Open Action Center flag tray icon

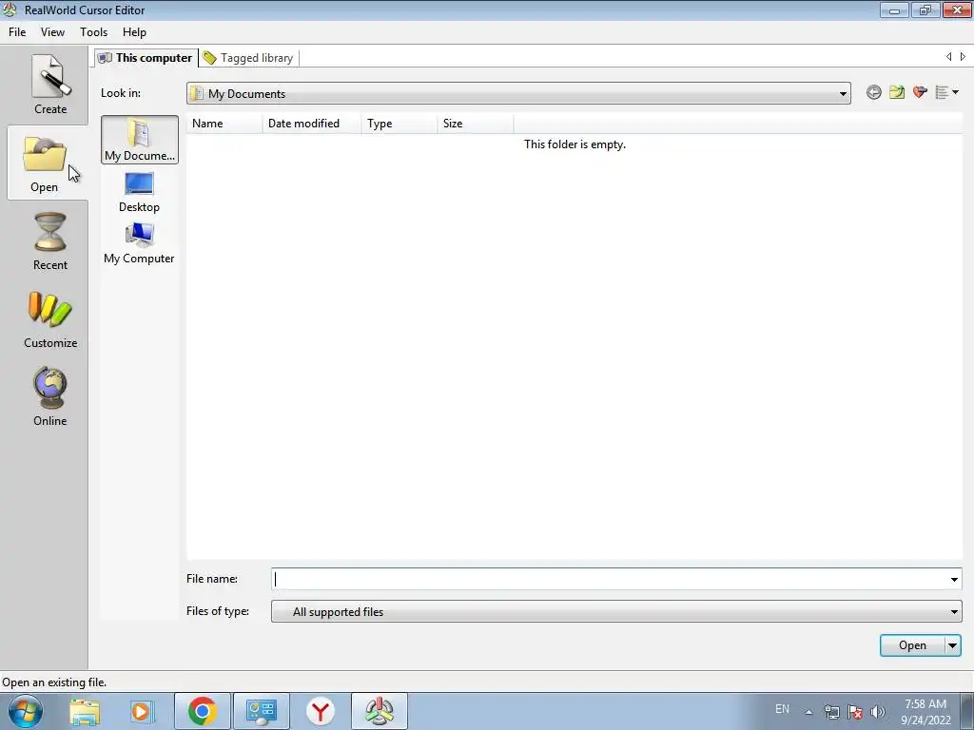click(x=855, y=712)
